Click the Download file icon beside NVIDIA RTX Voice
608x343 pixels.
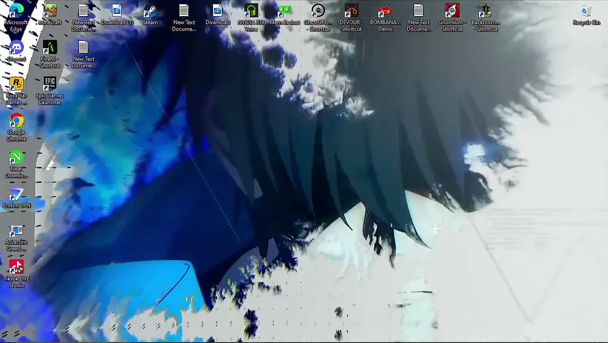coord(217,14)
